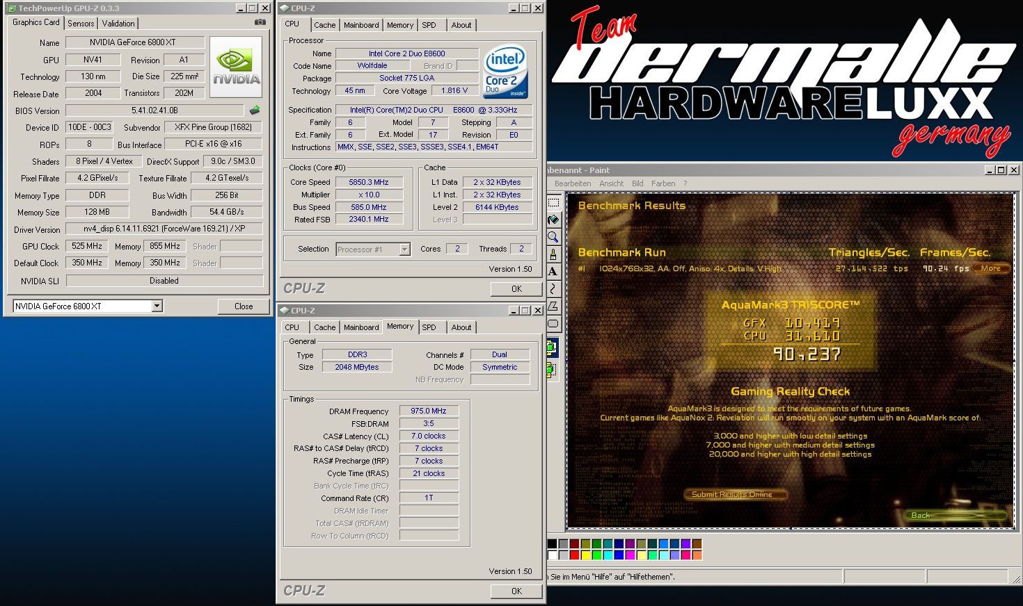Click the Command Rate value '1T'
Image resolution: width=1023 pixels, height=606 pixels.
click(x=429, y=498)
